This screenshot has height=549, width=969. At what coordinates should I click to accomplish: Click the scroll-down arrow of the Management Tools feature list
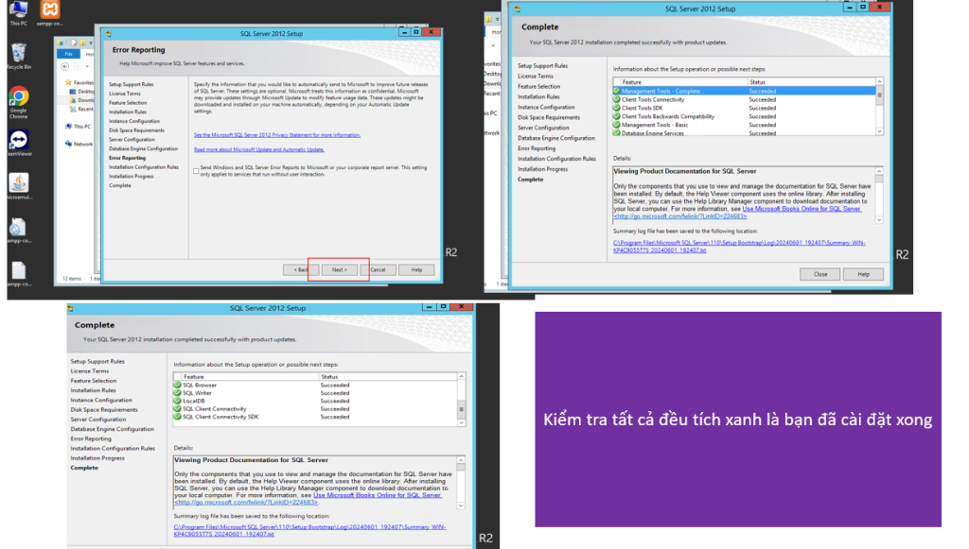[879, 131]
